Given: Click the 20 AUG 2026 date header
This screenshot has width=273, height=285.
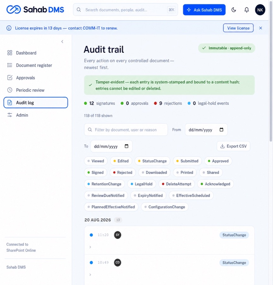Looking at the screenshot, I should click(98, 220).
